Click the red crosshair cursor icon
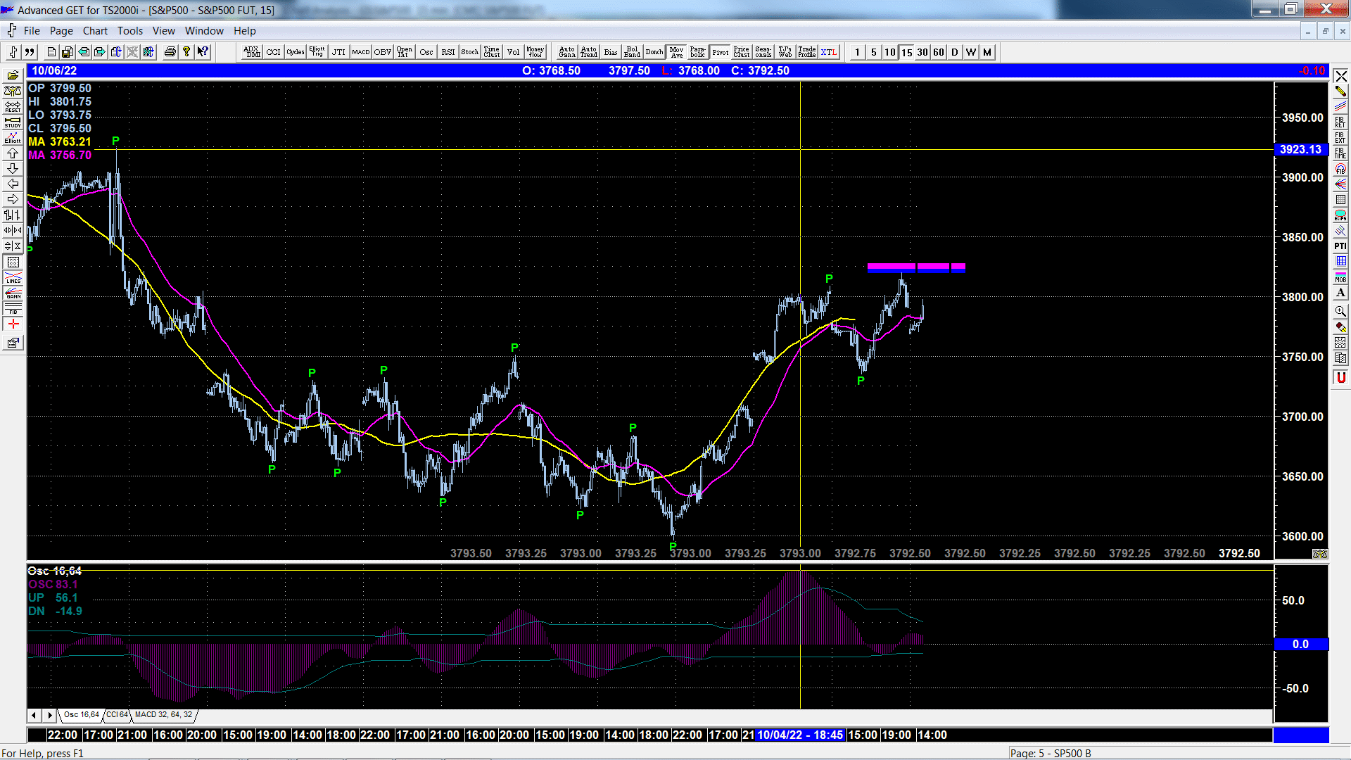Image resolution: width=1351 pixels, height=760 pixels. point(13,324)
